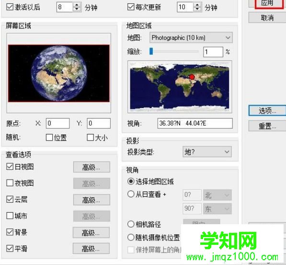Increase the 每次更新 minutes spinner
Viewport: 286px width, 265px height.
point(197,5)
